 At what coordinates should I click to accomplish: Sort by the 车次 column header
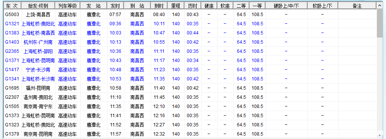12,6
